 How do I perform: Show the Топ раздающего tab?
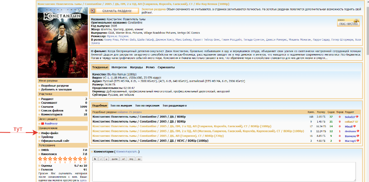click(175, 105)
